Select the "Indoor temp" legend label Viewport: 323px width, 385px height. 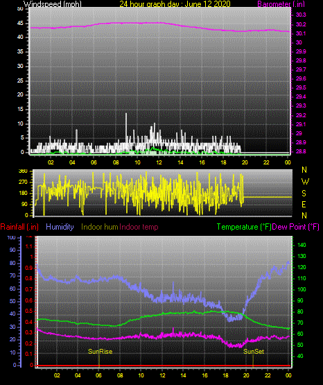point(139,227)
